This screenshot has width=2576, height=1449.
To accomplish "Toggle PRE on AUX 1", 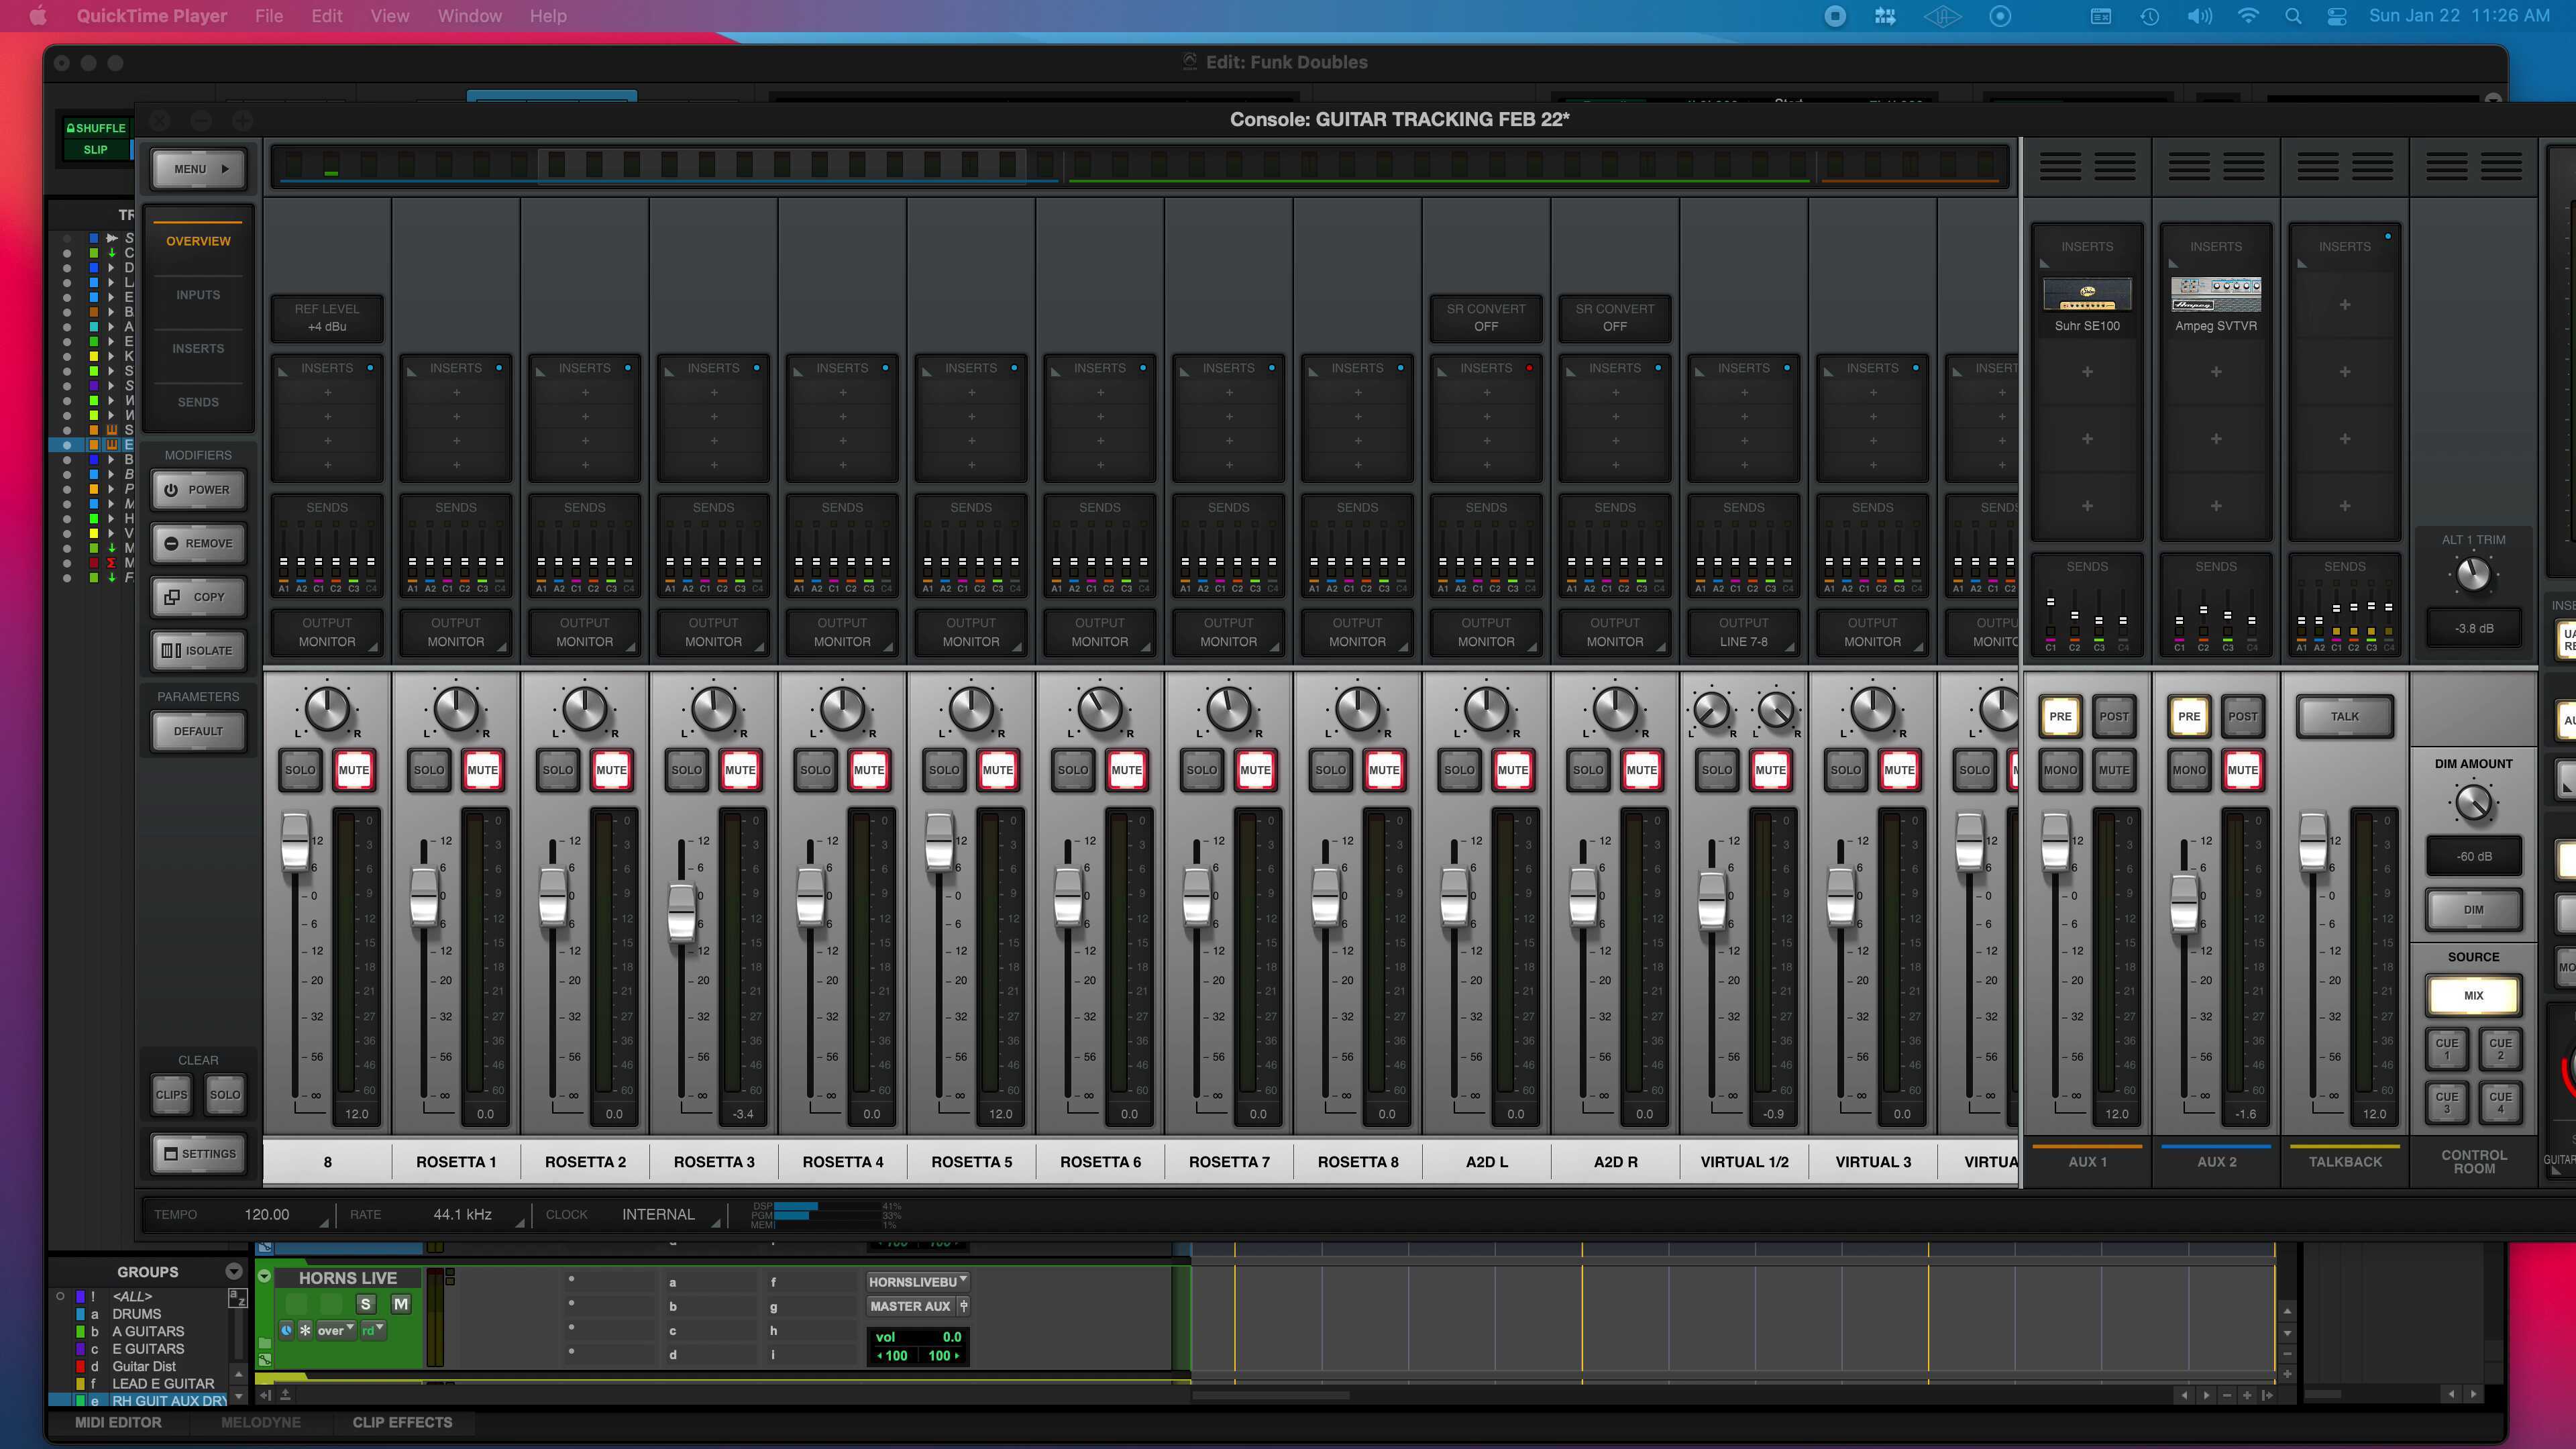I will (x=2060, y=716).
